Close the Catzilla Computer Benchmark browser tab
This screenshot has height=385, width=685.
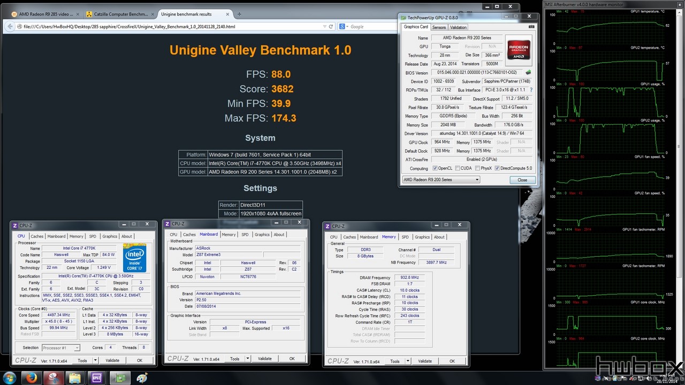coord(152,14)
